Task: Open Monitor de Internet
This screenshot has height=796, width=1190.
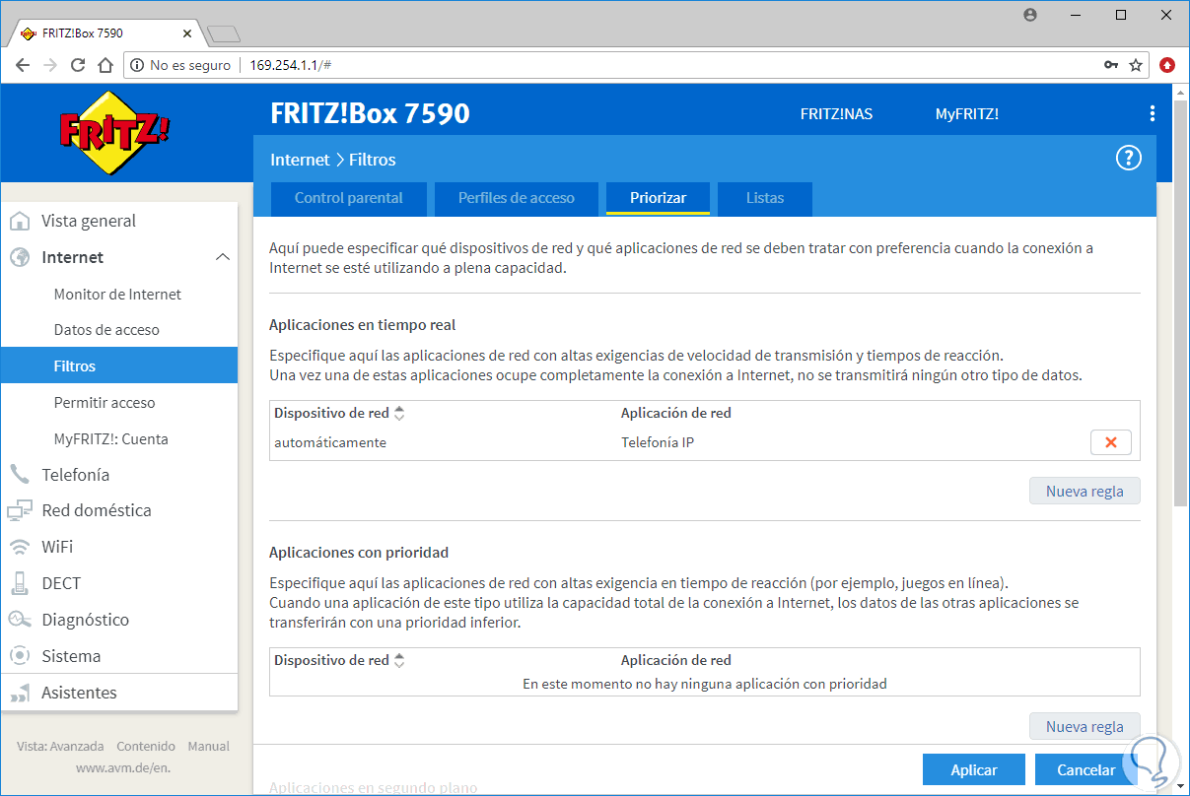Action: click(119, 294)
